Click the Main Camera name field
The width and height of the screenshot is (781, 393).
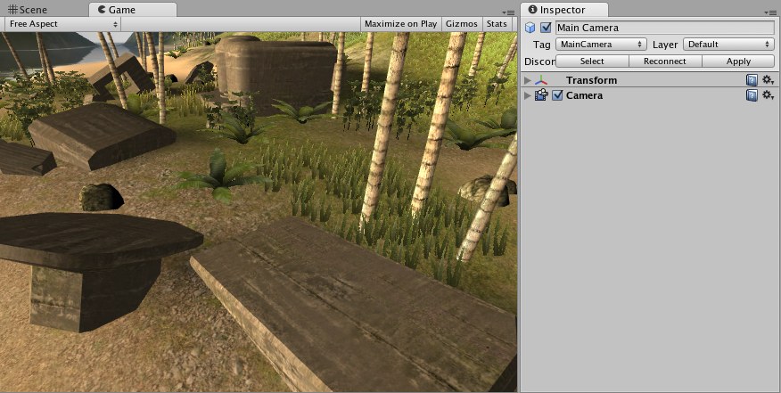tap(665, 28)
